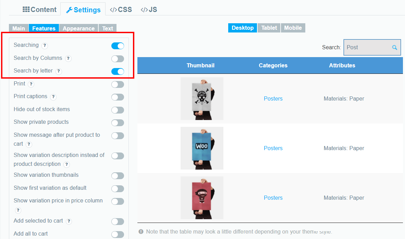Click the info icon before the theme note
405x239 pixels.
click(x=141, y=231)
